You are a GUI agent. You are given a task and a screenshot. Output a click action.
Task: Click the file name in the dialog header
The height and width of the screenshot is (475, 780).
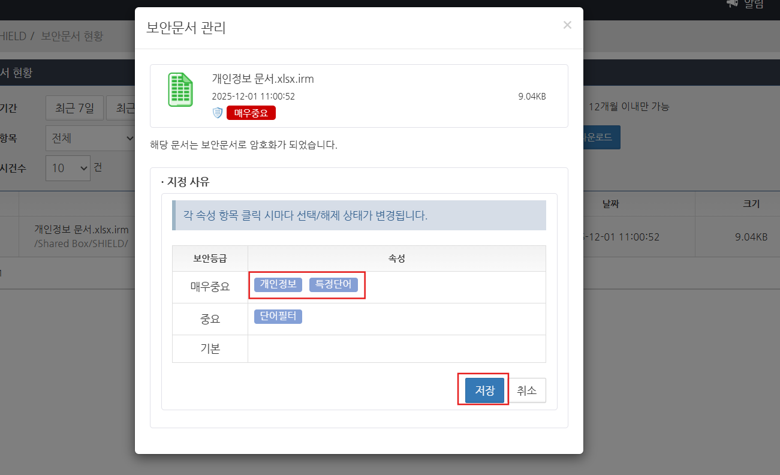coord(263,79)
